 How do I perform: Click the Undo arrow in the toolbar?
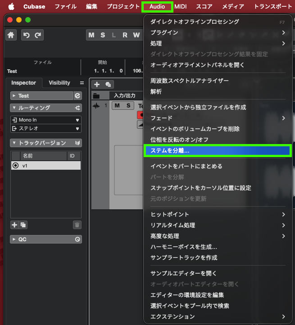27,35
